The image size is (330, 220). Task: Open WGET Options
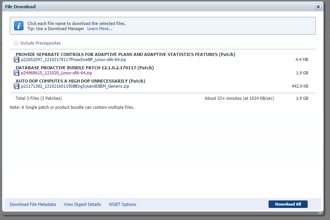tap(123, 204)
